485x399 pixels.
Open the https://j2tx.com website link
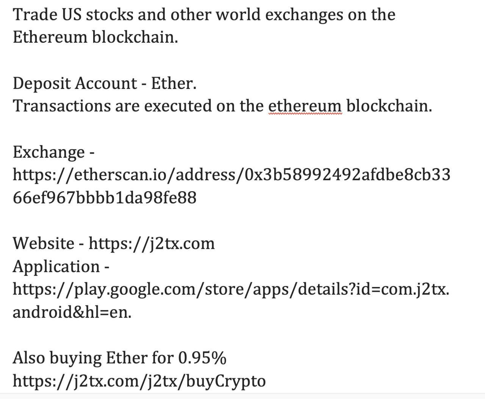[152, 243]
